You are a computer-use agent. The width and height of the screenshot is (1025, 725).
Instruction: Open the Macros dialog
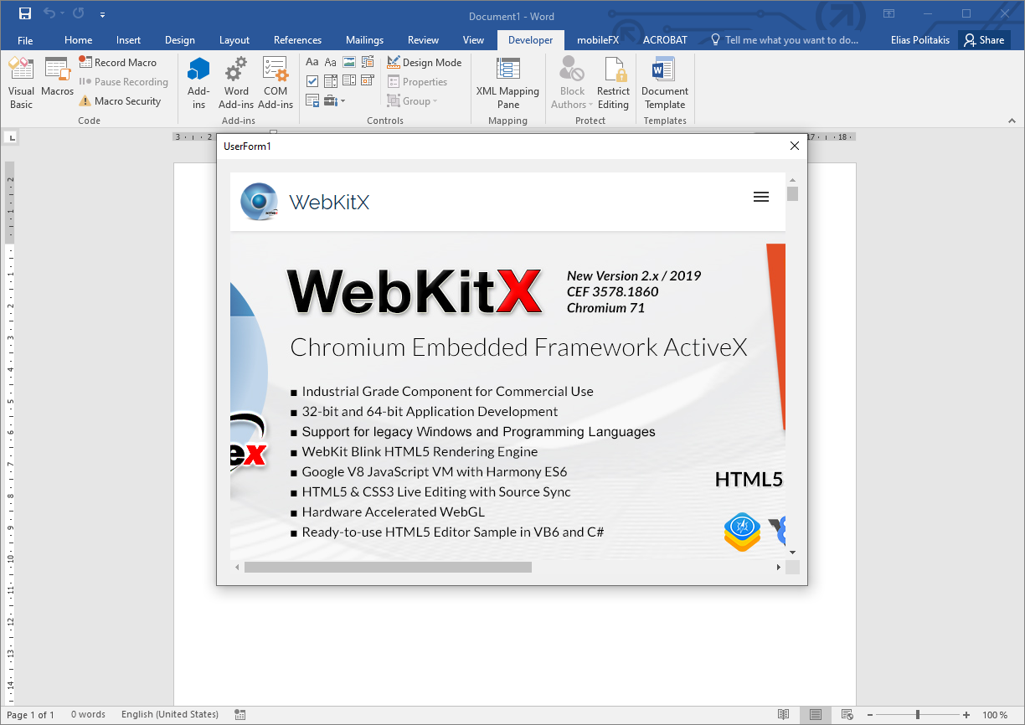(x=57, y=77)
